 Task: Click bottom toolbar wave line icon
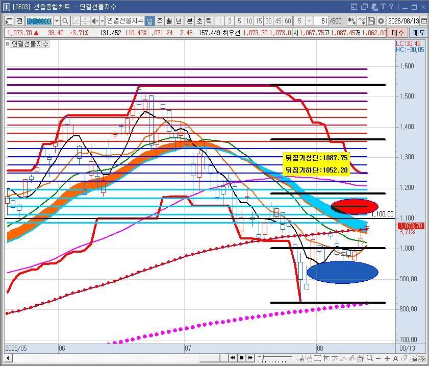[x=335, y=358]
